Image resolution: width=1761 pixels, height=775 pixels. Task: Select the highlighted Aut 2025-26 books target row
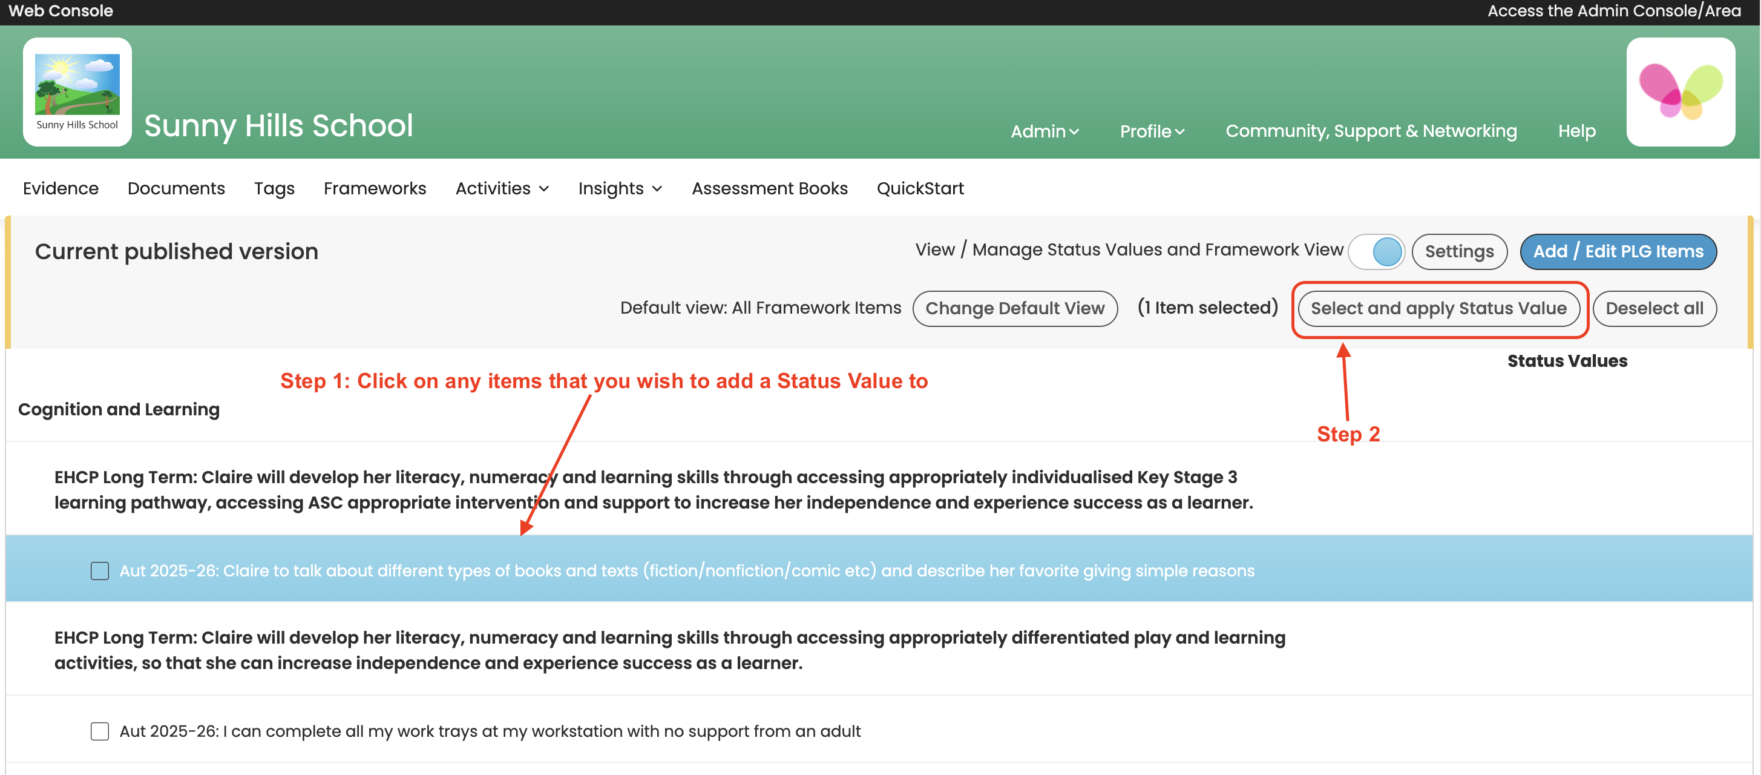[x=686, y=570]
